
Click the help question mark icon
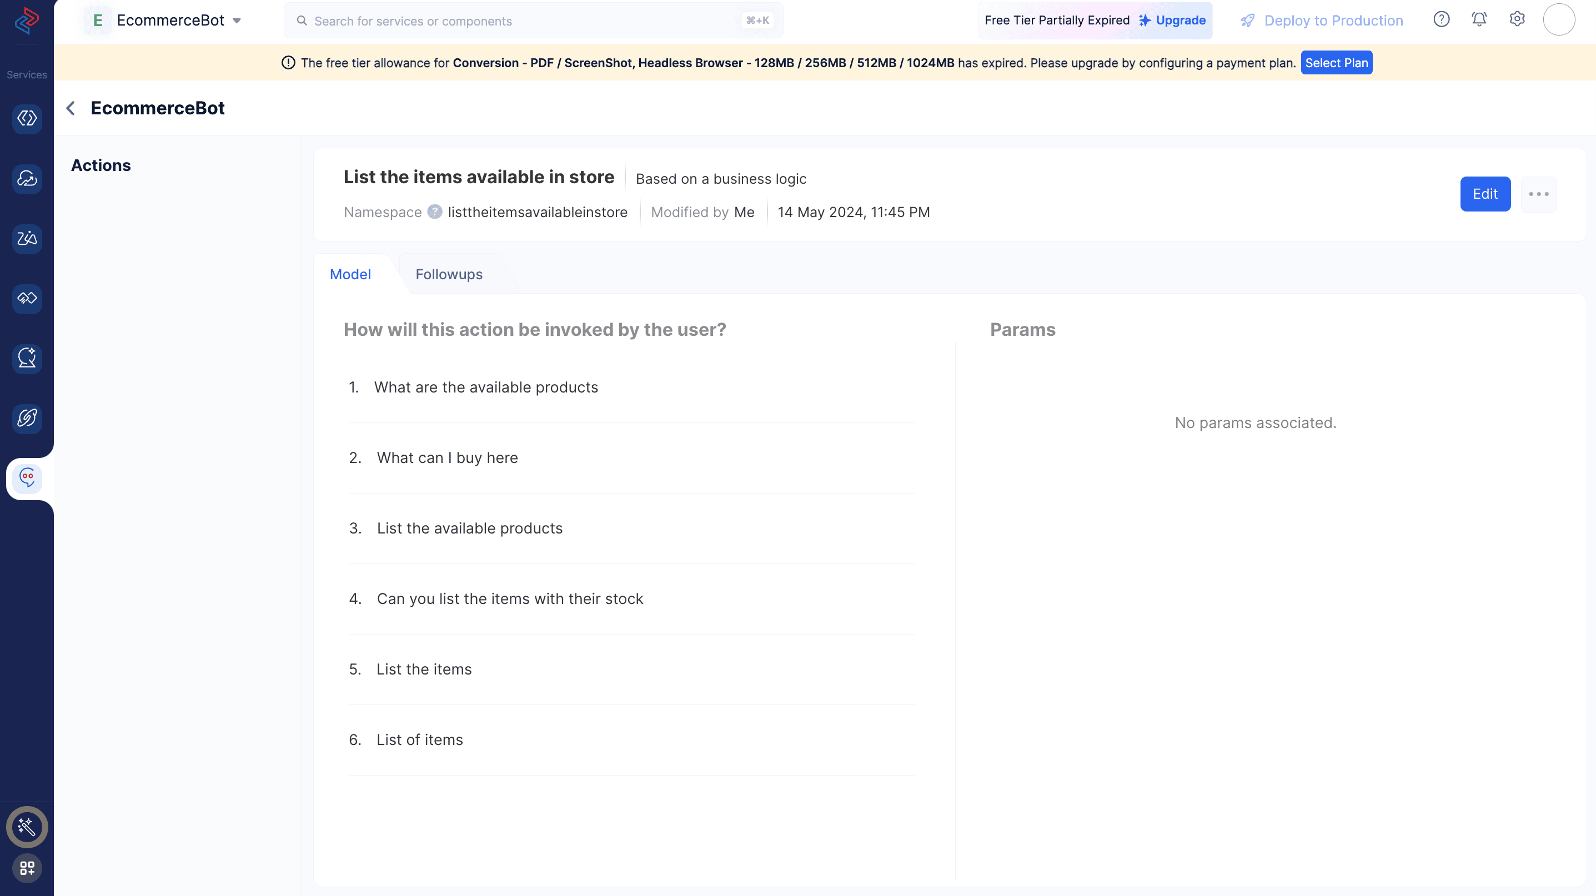point(1442,20)
